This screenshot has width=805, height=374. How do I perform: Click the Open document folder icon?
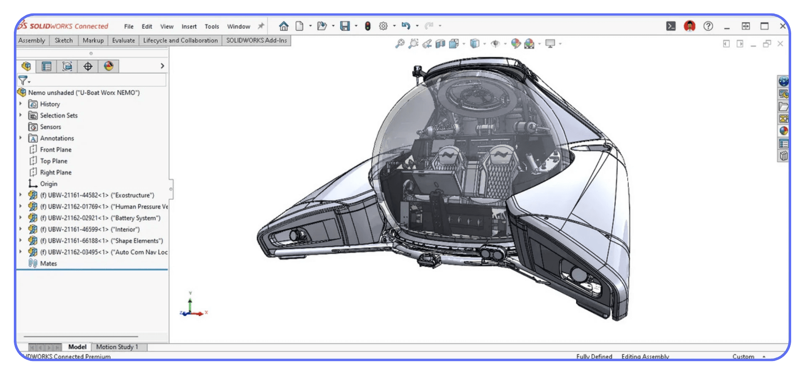pyautogui.click(x=322, y=26)
